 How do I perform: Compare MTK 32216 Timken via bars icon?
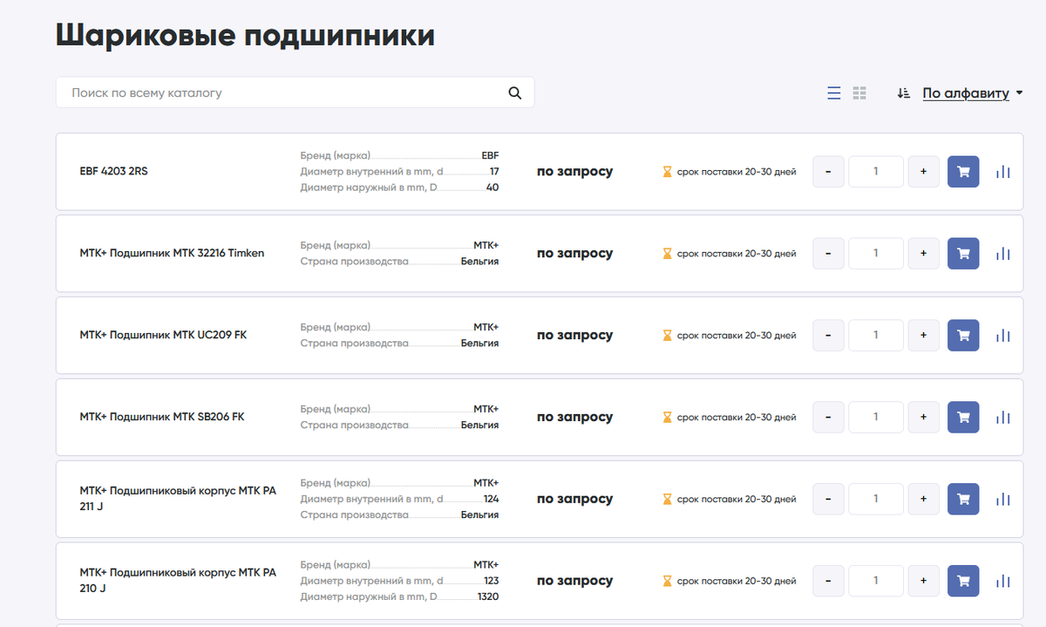[1003, 254]
